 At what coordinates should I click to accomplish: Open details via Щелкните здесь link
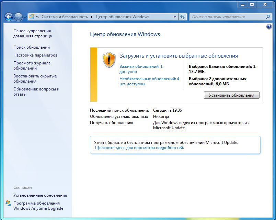pos(139,148)
